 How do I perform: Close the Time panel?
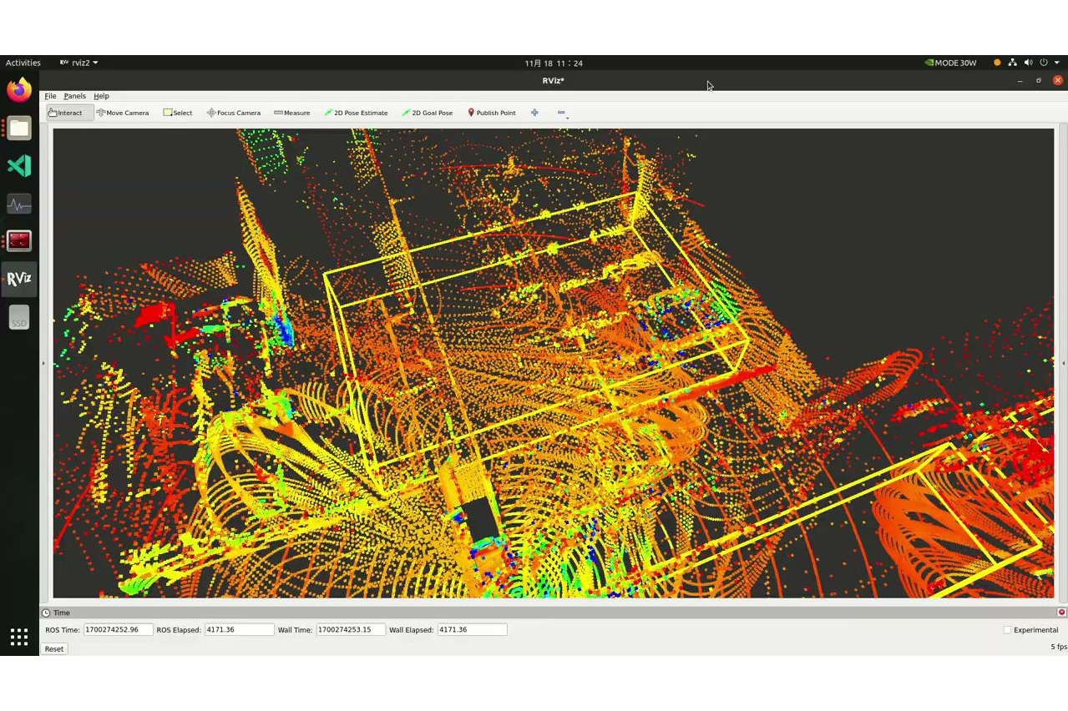click(1061, 613)
